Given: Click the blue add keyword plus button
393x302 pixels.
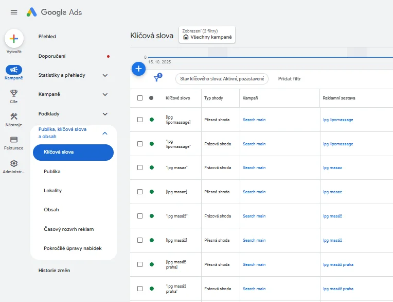Looking at the screenshot, I should tap(138, 69).
